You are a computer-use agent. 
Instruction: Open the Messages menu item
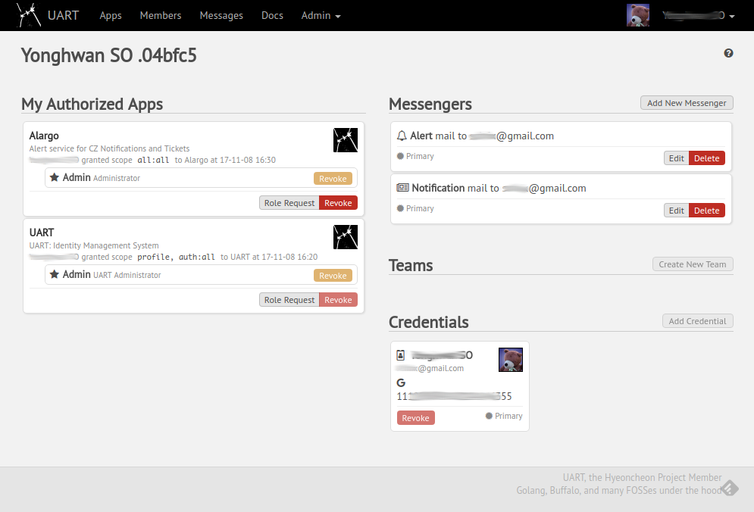click(x=221, y=15)
